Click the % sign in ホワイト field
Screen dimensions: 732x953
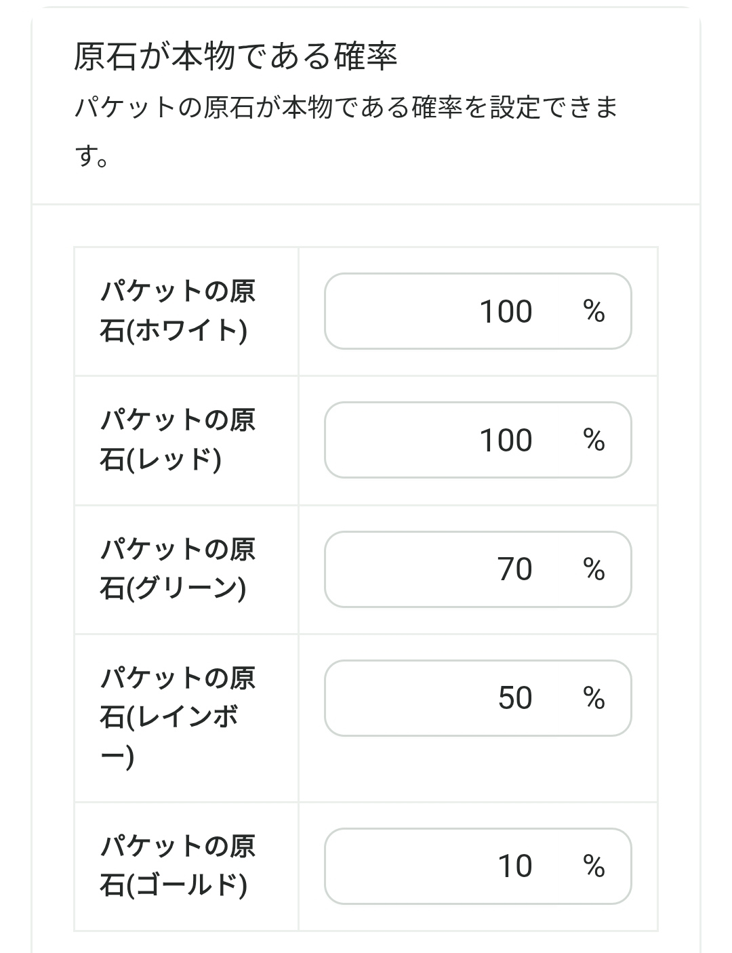click(594, 312)
